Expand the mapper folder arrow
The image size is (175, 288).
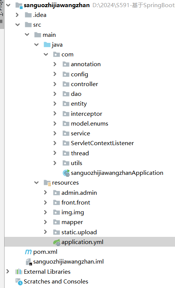tap(45, 222)
